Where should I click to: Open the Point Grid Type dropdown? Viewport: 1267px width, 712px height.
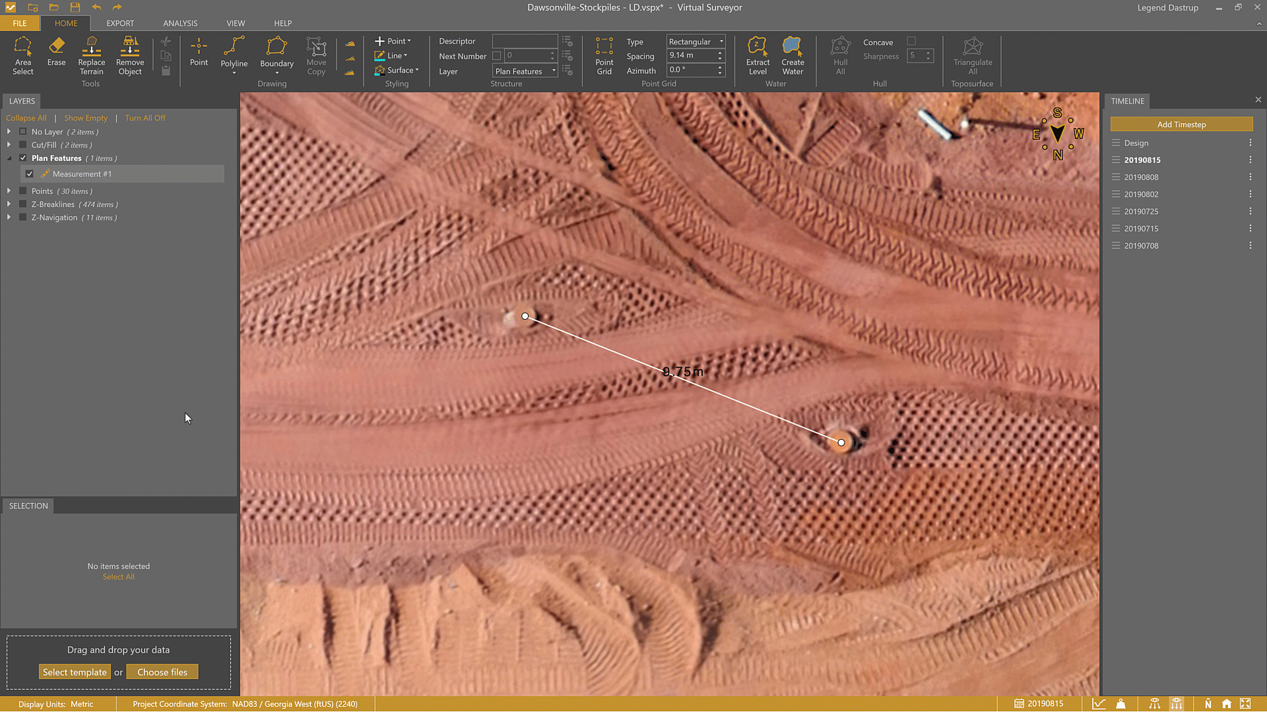[x=720, y=41]
